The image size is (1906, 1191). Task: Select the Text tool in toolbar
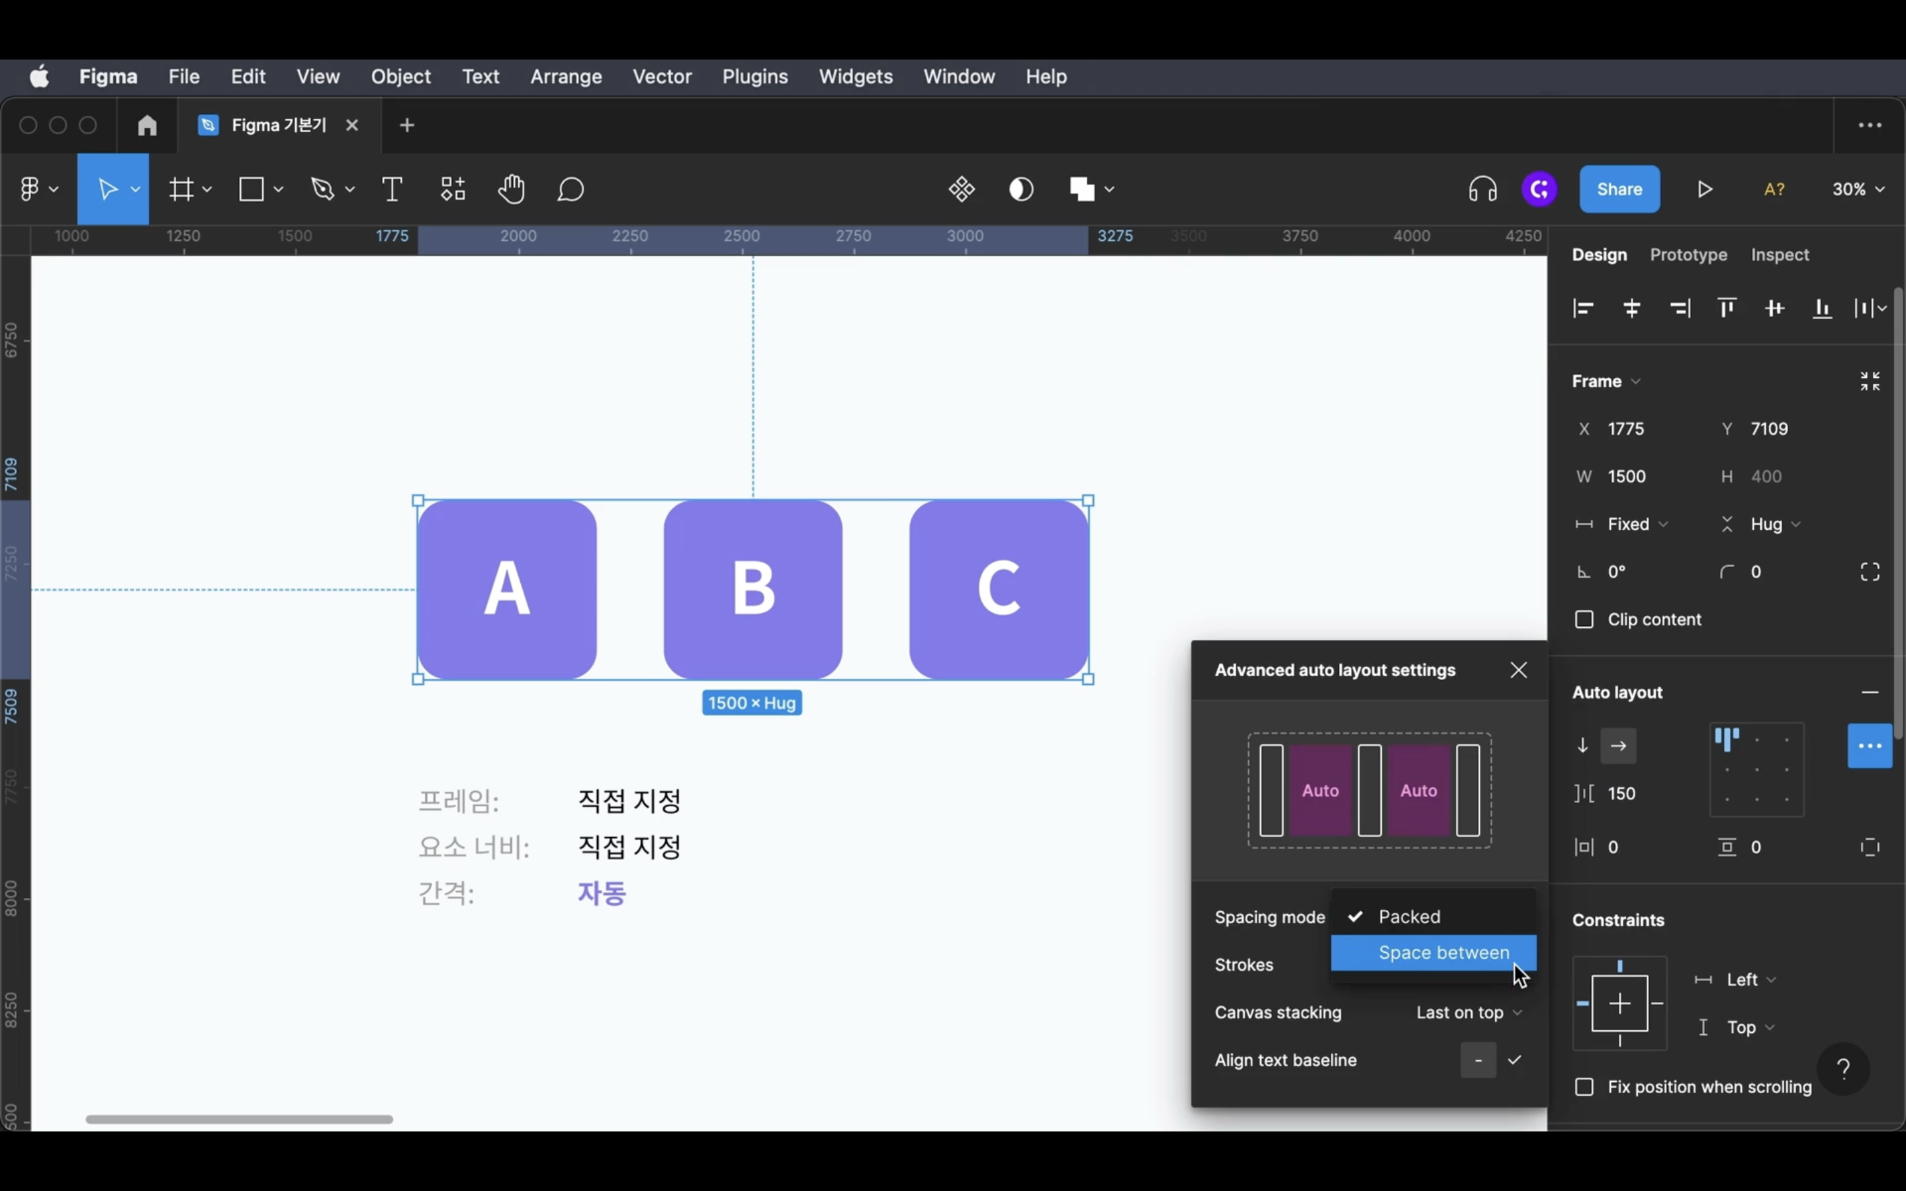click(391, 189)
